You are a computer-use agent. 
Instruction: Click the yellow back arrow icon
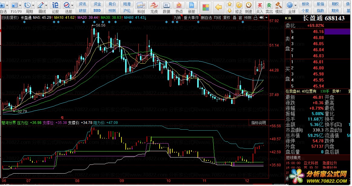pos(218,7)
